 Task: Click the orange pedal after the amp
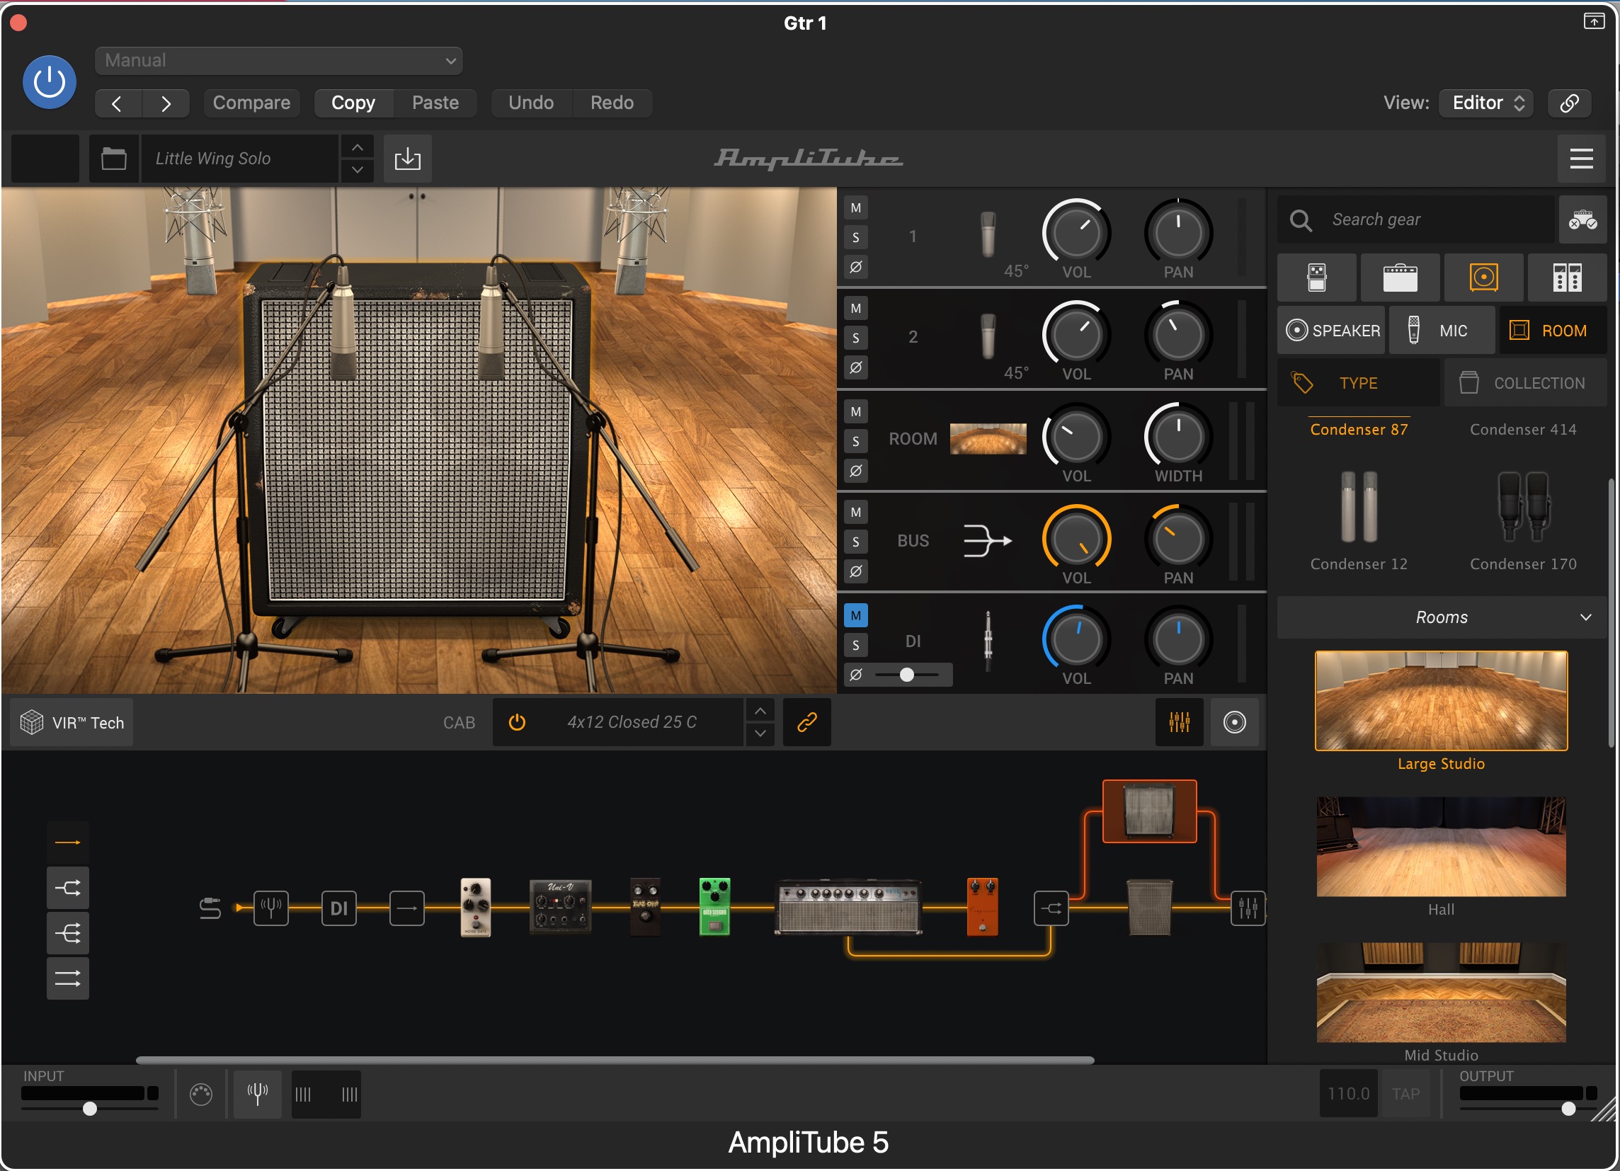[x=982, y=907]
